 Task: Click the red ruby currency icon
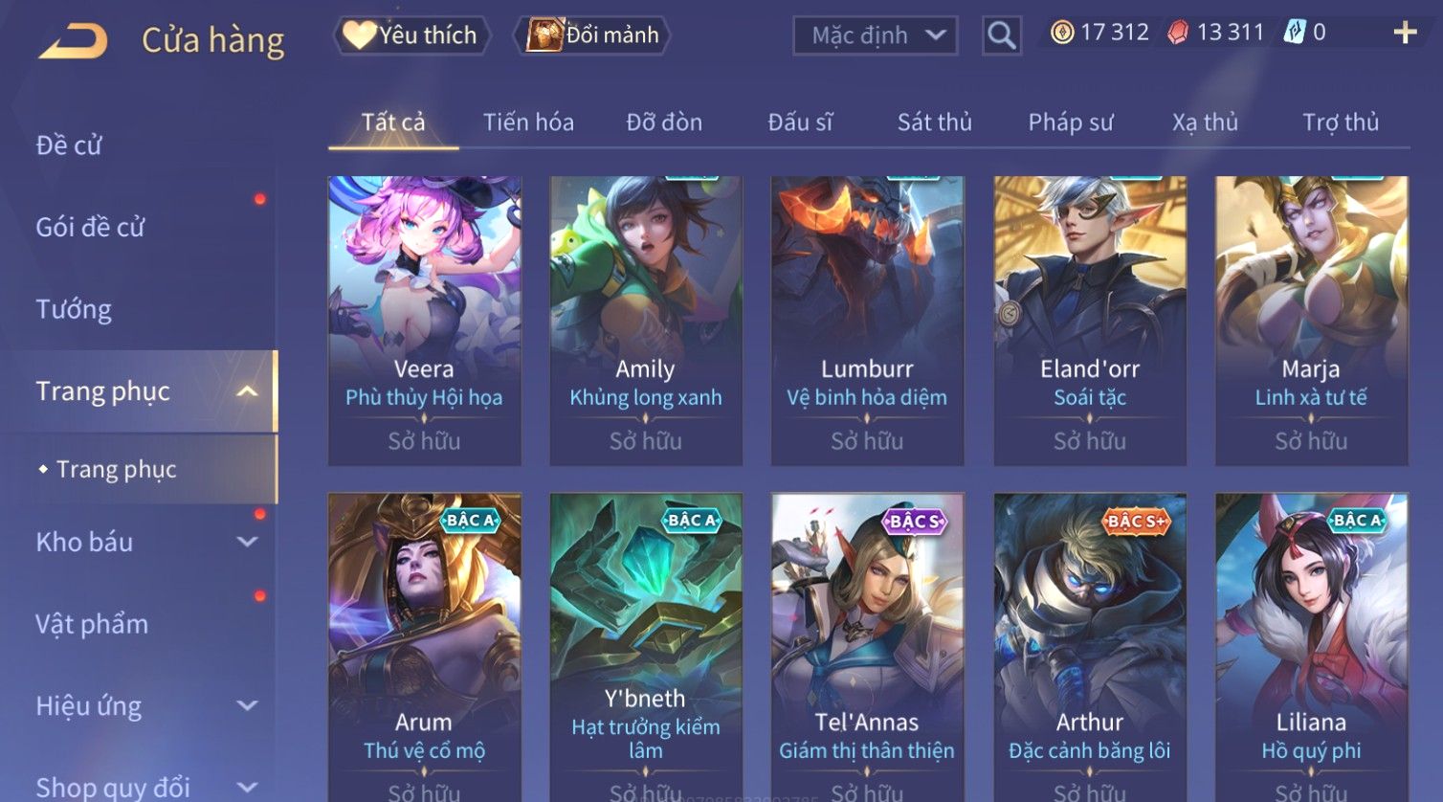1178,33
